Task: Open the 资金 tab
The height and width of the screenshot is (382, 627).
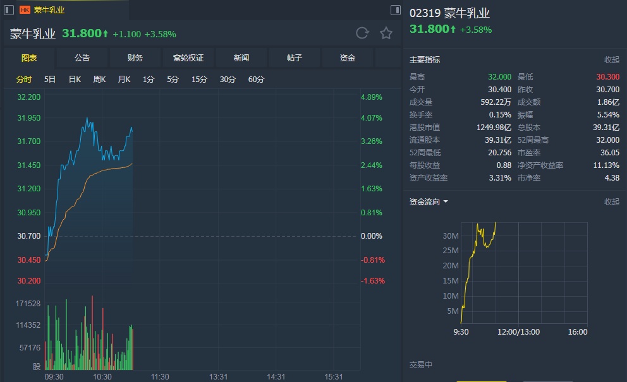Action: 348,58
